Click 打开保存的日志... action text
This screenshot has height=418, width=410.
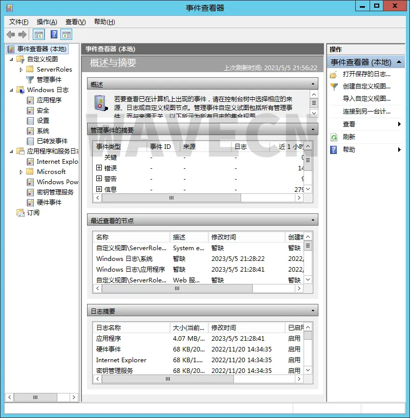[366, 74]
